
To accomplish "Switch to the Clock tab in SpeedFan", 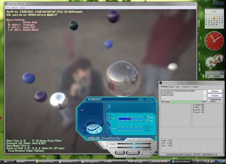I will point(172,87).
